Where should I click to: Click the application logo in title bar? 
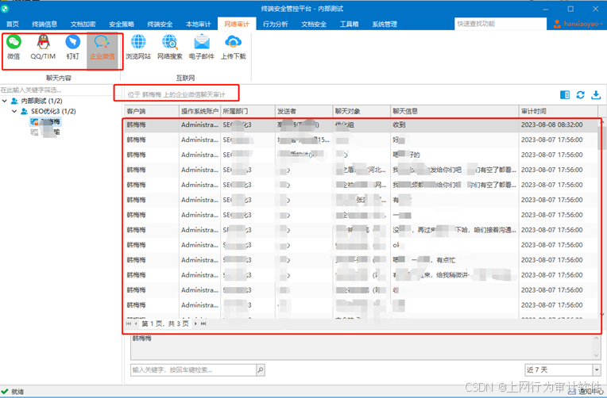point(5,9)
